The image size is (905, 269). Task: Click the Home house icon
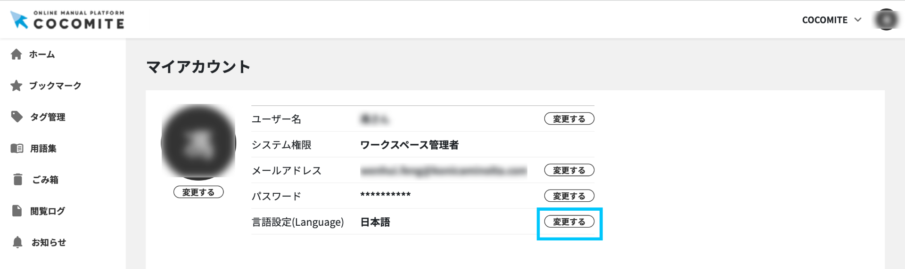pyautogui.click(x=16, y=55)
